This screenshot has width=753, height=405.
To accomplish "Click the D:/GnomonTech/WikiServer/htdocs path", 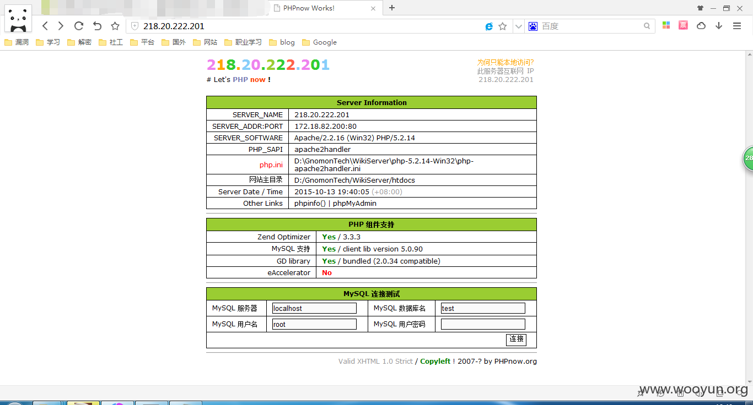I will click(354, 180).
